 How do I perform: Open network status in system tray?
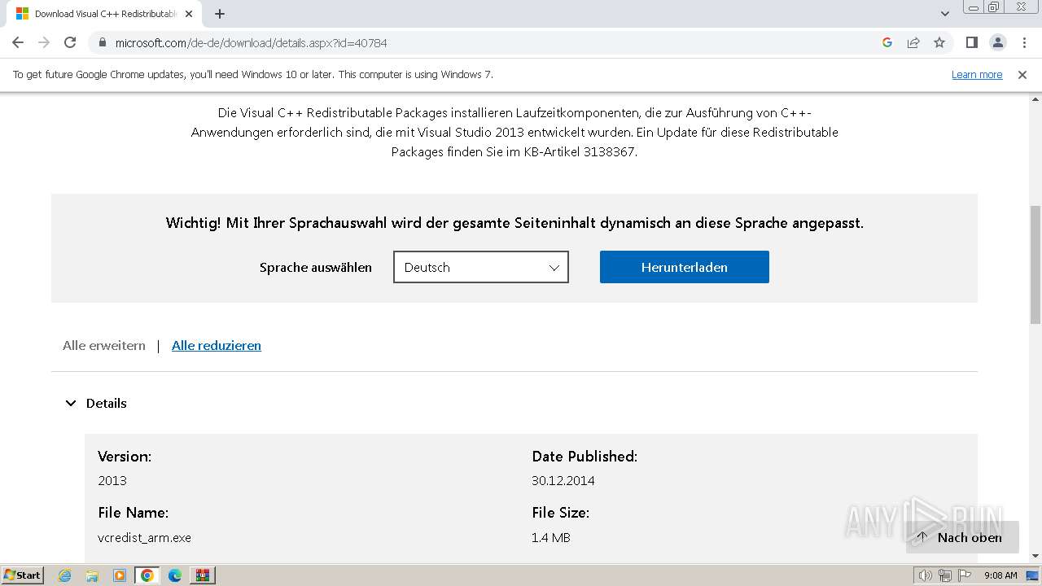tap(945, 575)
